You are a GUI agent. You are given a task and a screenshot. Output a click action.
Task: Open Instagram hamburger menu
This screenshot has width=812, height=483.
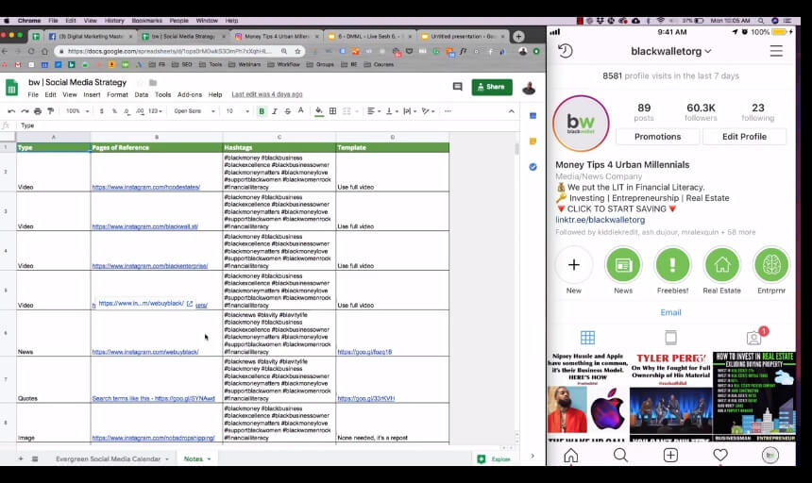point(776,51)
